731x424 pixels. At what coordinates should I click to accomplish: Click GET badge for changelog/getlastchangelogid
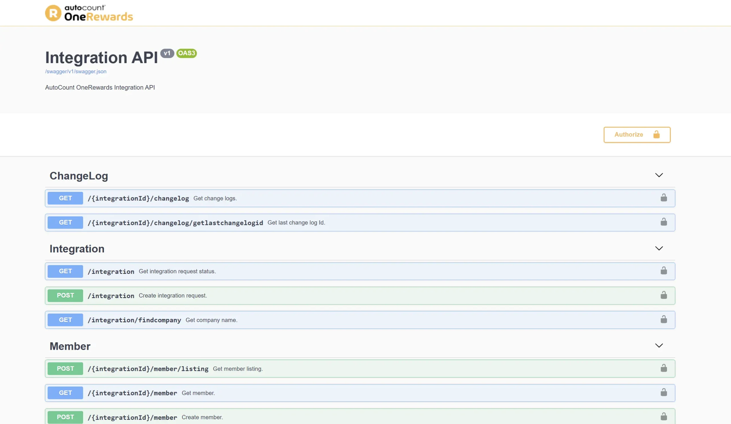[65, 222]
